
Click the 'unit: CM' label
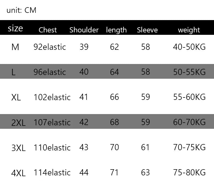click(21, 10)
